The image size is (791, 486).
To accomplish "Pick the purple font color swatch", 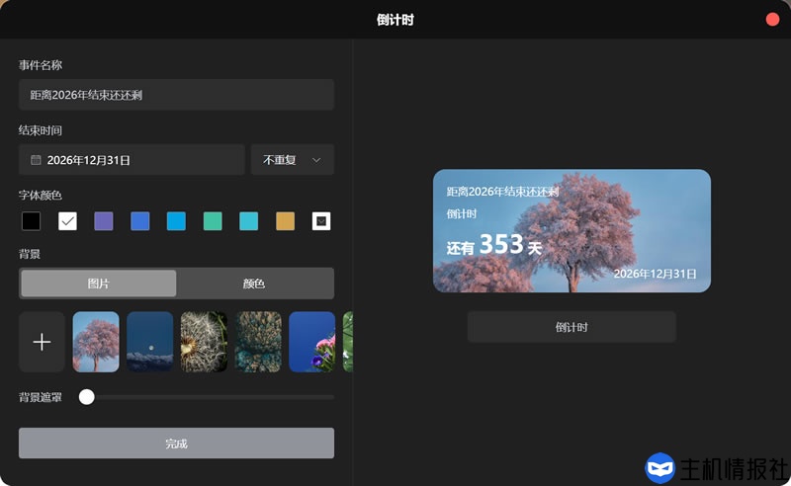I will tap(104, 221).
